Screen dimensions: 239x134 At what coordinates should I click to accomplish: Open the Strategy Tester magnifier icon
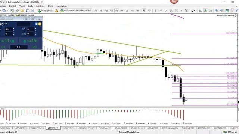(33, 11)
